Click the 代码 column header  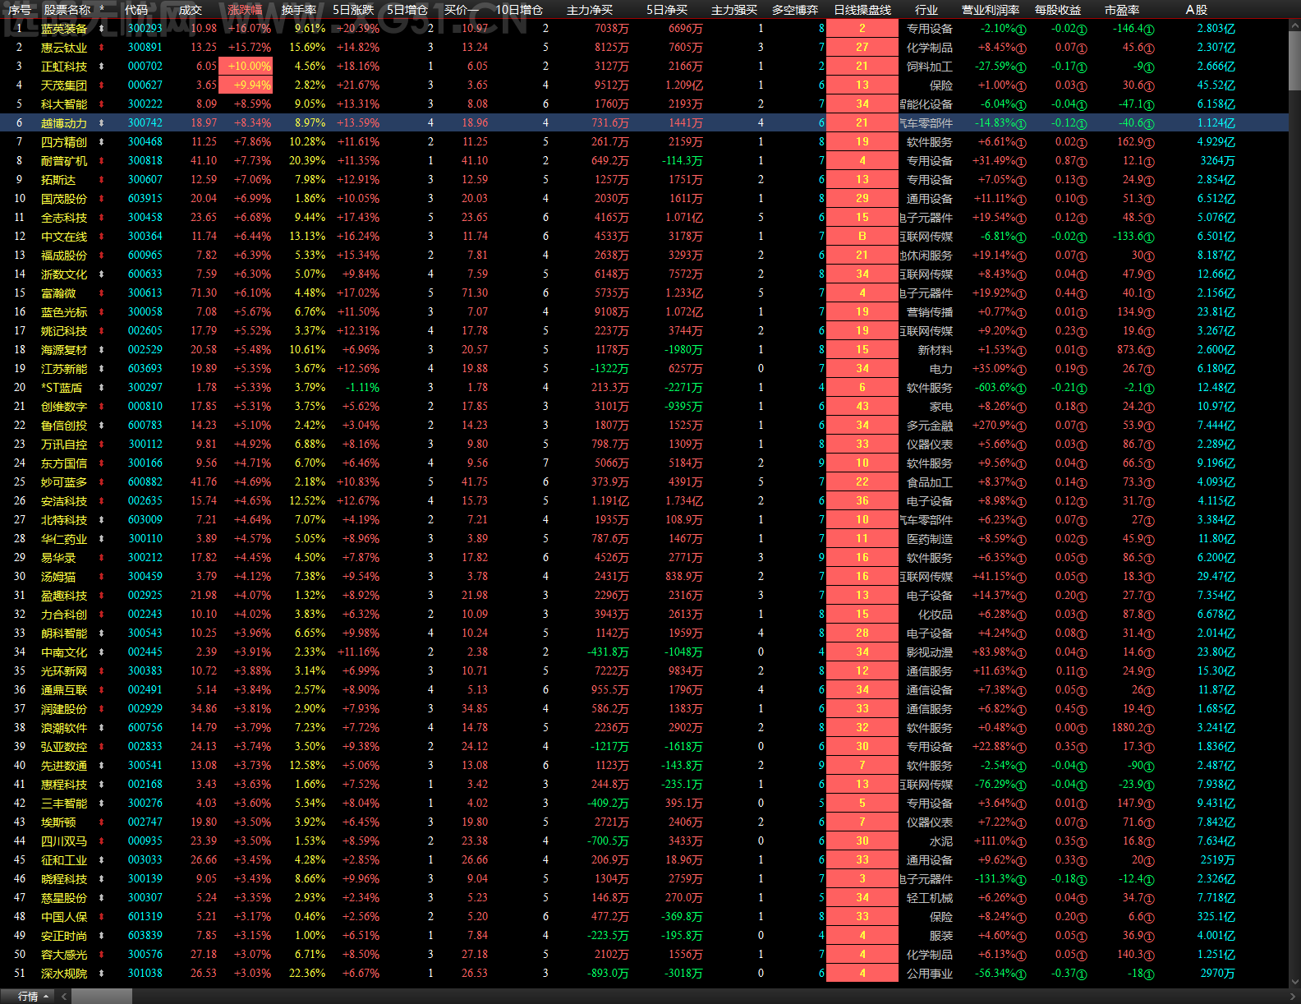pos(136,10)
